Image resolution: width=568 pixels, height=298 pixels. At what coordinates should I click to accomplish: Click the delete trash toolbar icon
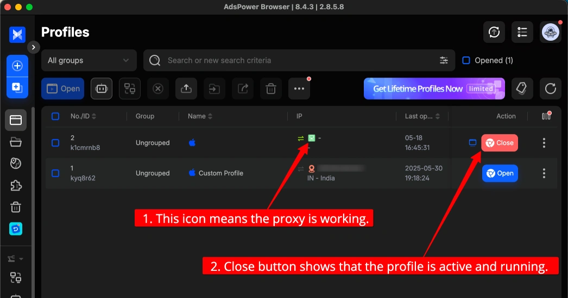pyautogui.click(x=271, y=88)
